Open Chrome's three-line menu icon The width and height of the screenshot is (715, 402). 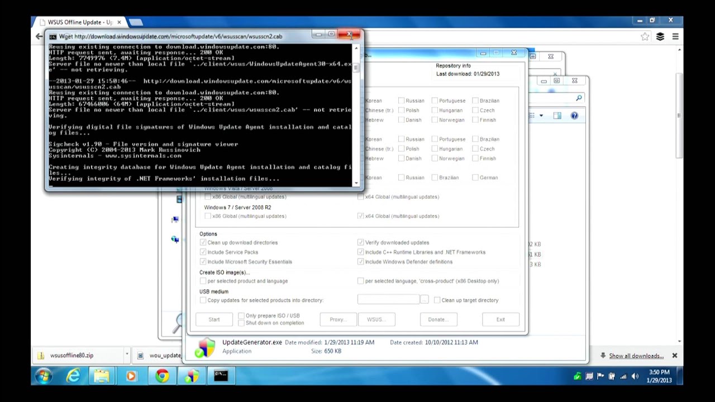pos(675,37)
